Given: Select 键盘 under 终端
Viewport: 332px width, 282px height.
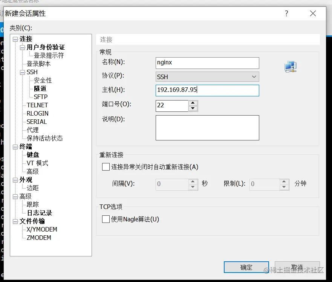Looking at the screenshot, I should [x=33, y=155].
